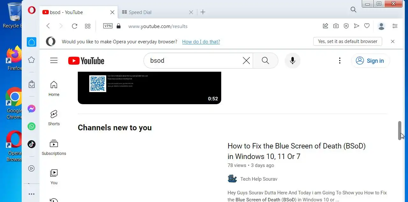Submit search with magnifier button

coord(266,61)
